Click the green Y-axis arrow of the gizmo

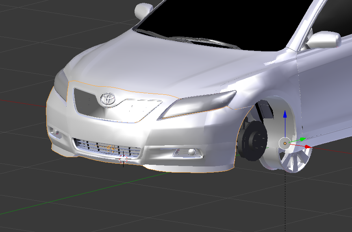pyautogui.click(x=303, y=139)
